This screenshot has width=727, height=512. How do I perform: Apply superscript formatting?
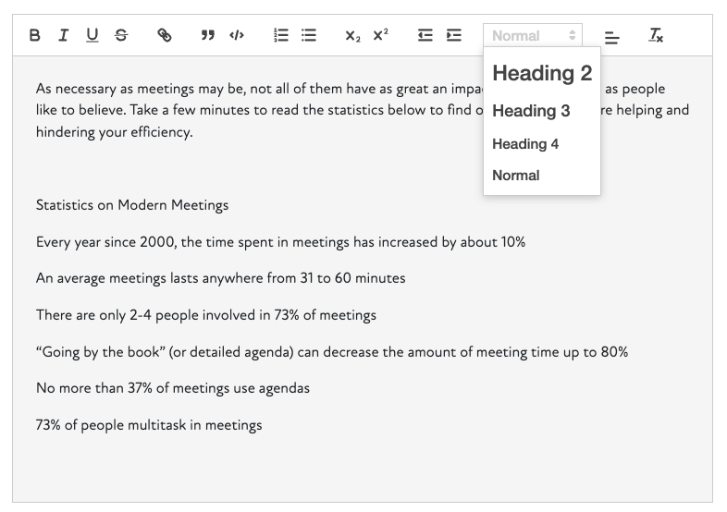point(381,35)
